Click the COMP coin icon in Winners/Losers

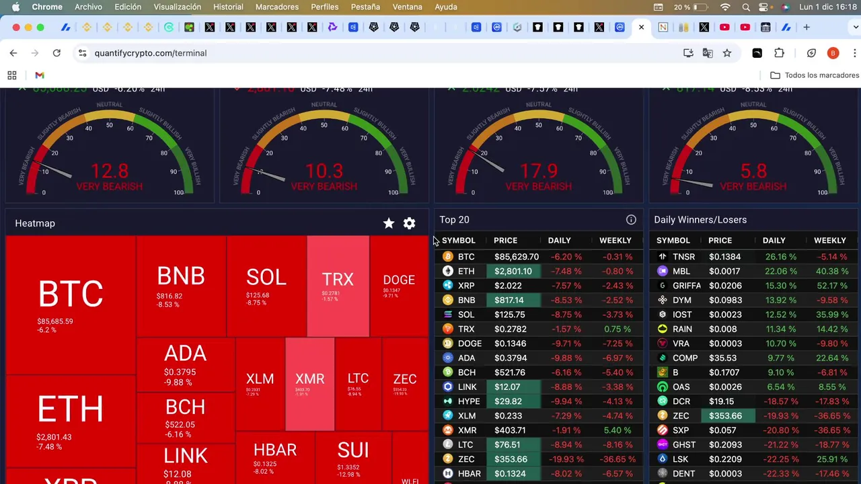(663, 358)
